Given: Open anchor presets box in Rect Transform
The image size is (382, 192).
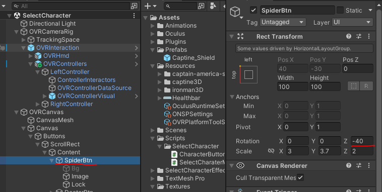Looking at the screenshot, I should tap(248, 74).
